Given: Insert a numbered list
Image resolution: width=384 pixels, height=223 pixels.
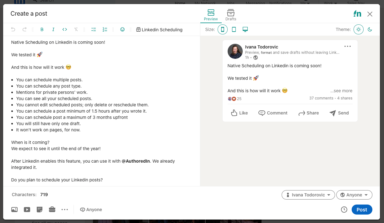Looking at the screenshot, I should (x=105, y=29).
